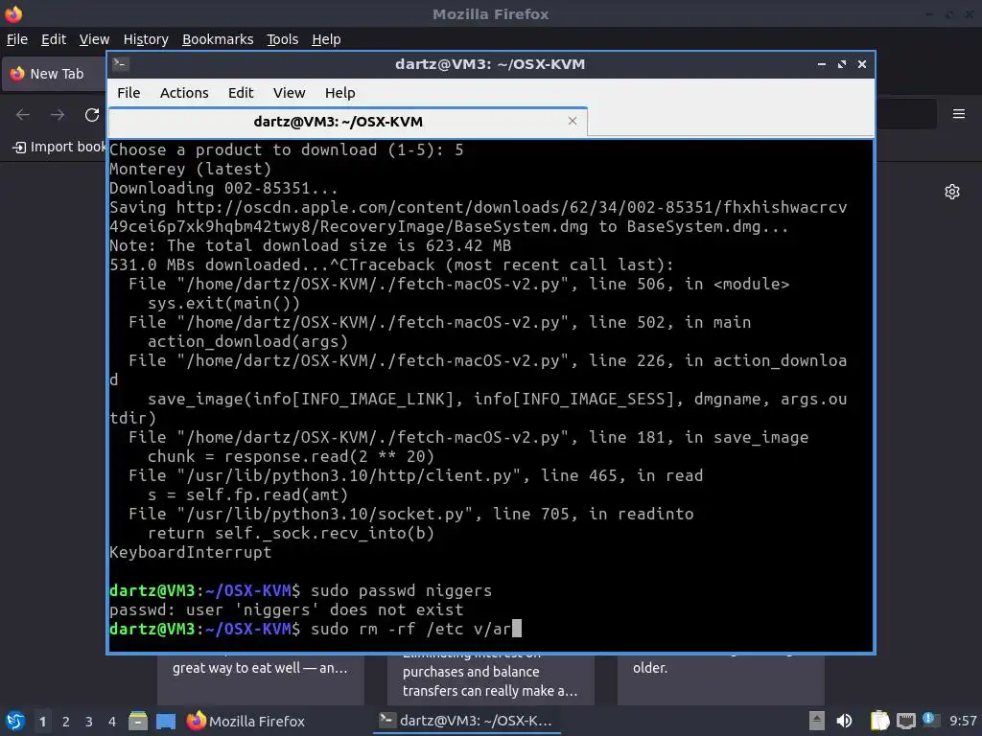Open Firefox Tools menu
The height and width of the screenshot is (736, 982).
pos(283,39)
